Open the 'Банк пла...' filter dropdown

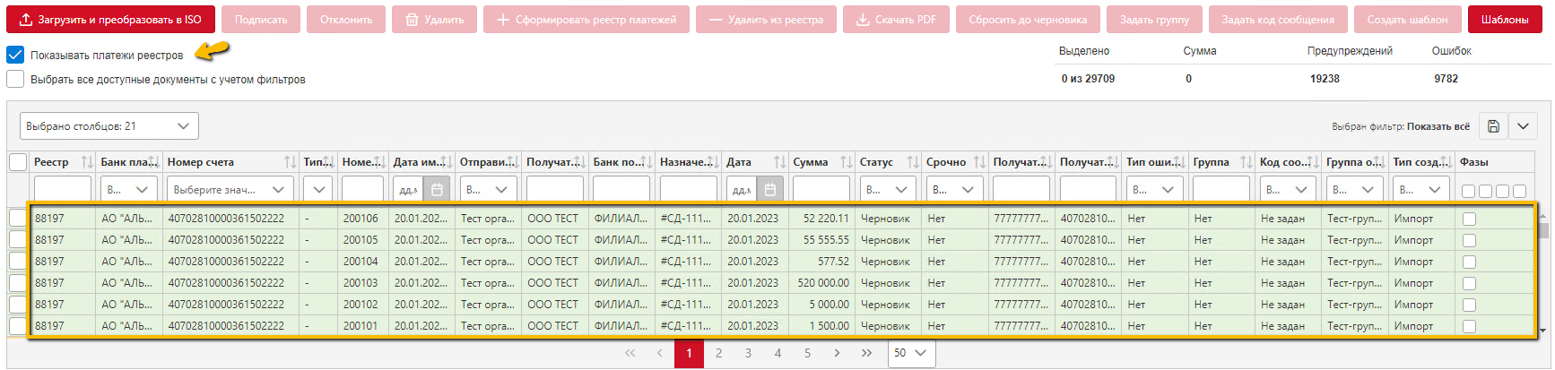[129, 190]
